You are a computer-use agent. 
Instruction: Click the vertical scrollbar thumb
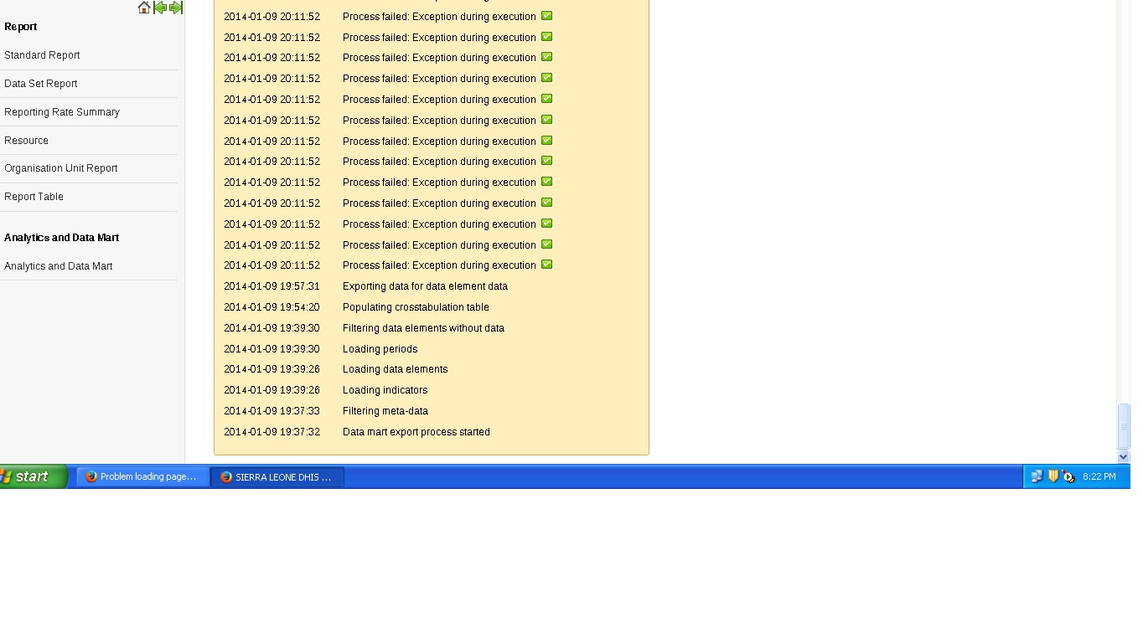pos(1124,426)
